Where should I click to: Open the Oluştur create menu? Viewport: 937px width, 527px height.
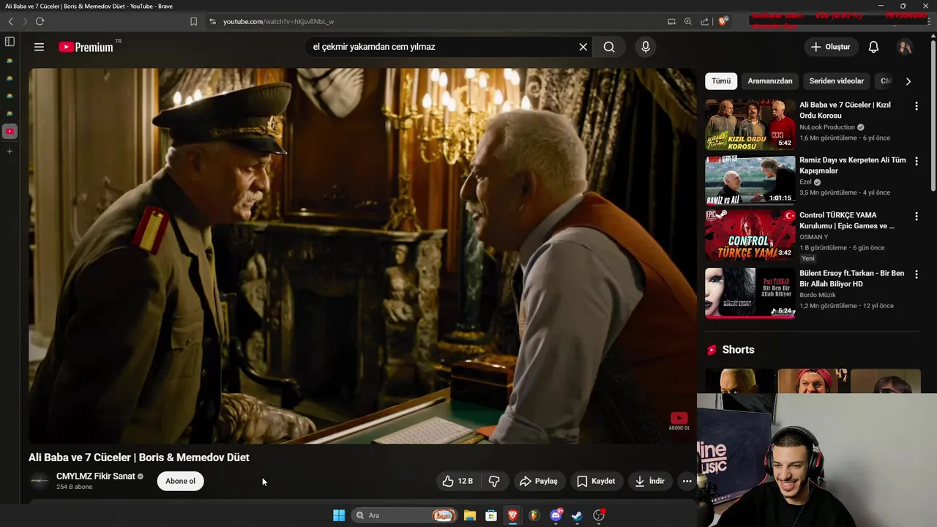831,47
